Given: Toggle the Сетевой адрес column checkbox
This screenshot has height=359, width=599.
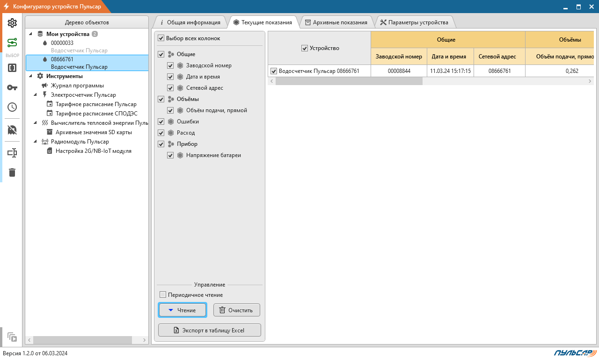Looking at the screenshot, I should [x=171, y=88].
